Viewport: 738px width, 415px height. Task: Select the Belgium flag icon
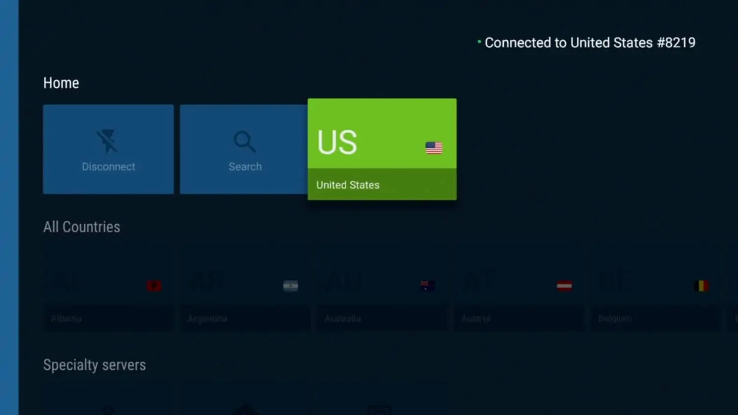pyautogui.click(x=701, y=286)
